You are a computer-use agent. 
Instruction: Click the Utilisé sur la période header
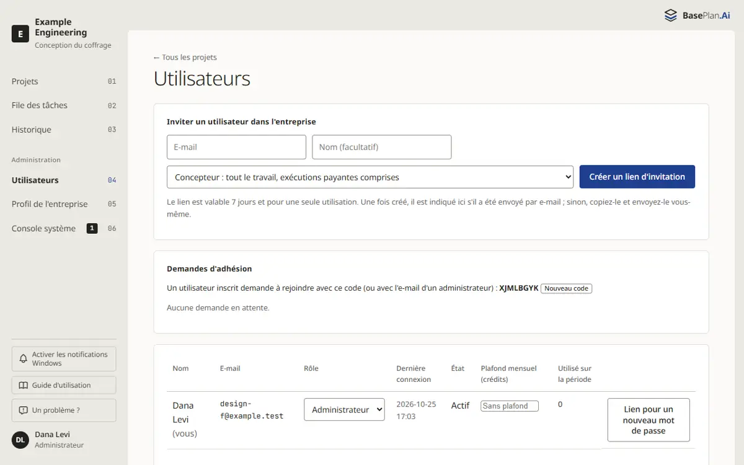point(575,374)
